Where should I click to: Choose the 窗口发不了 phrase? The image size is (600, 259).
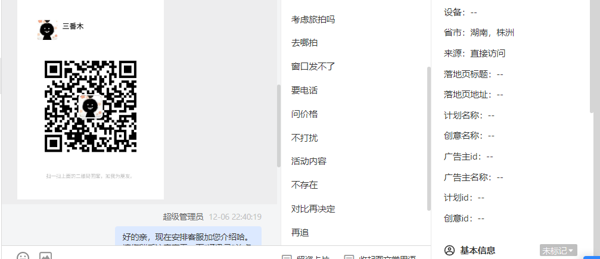point(313,67)
